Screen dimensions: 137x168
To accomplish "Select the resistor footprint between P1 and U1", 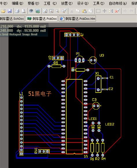I will coord(80,70).
